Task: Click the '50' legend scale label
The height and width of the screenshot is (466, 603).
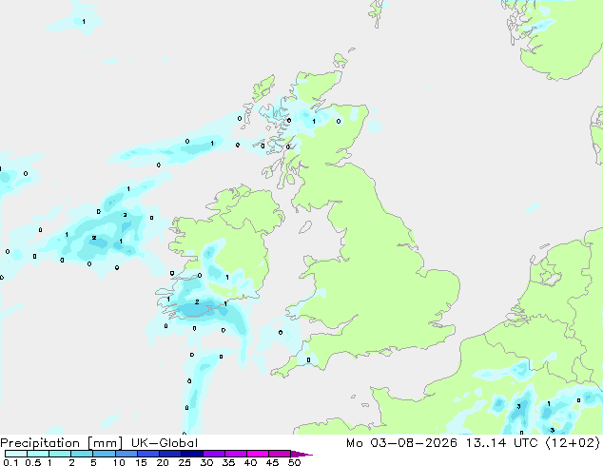Action: (x=294, y=462)
